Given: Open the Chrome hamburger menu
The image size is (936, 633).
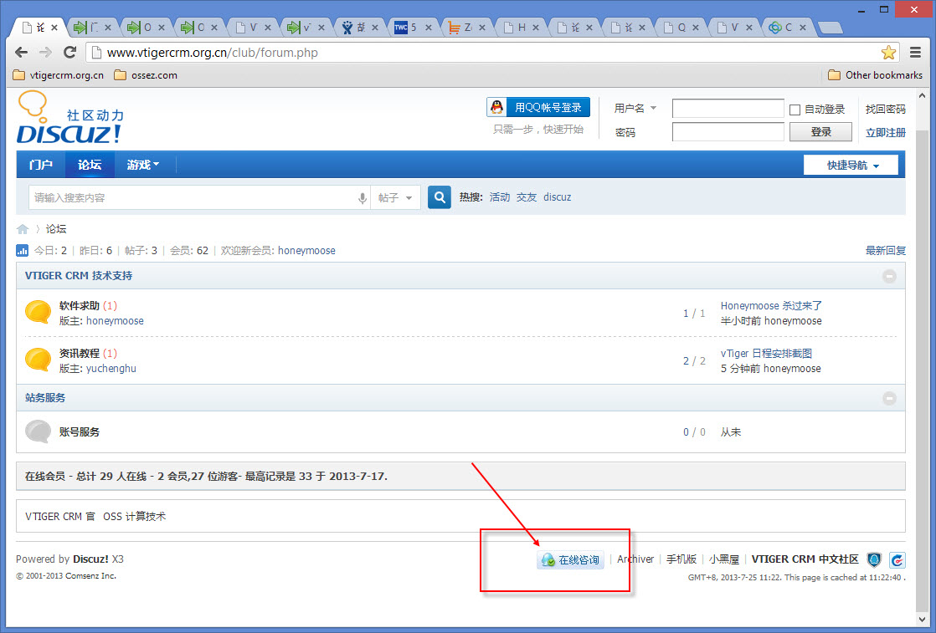Looking at the screenshot, I should tap(915, 53).
